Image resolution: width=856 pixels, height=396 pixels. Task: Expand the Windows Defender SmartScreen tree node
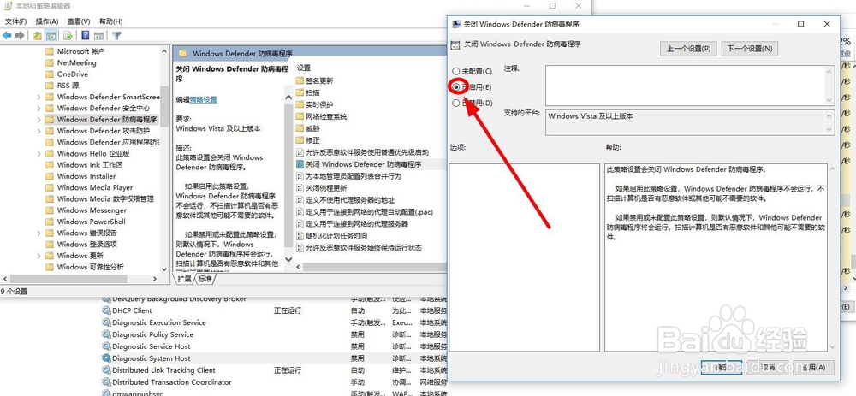click(39, 97)
